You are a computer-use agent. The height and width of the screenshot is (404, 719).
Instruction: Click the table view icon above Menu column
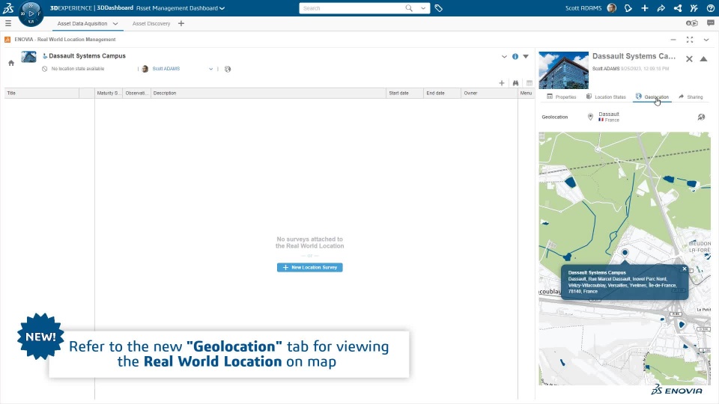pyautogui.click(x=530, y=83)
